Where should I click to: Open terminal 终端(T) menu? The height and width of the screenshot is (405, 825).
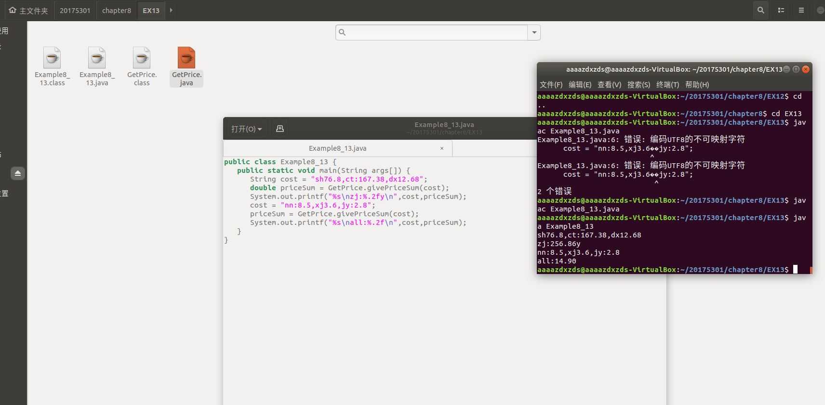(x=668, y=85)
